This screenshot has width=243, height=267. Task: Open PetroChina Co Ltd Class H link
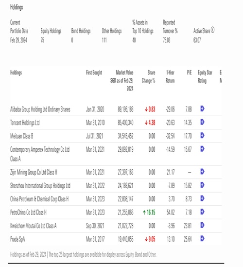click(x=28, y=213)
